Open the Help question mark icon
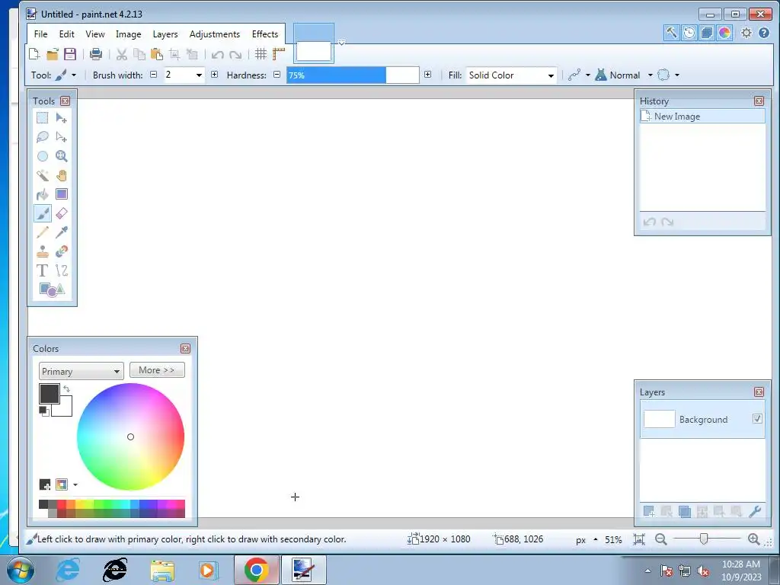Image resolution: width=780 pixels, height=585 pixels. click(764, 33)
